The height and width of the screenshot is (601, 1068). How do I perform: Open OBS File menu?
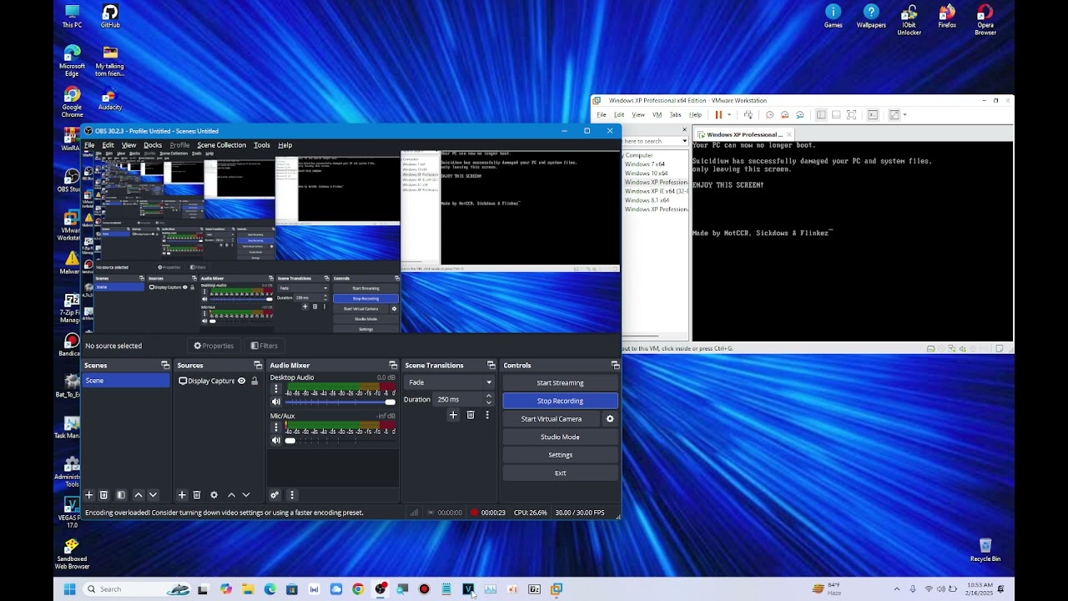pyautogui.click(x=89, y=145)
